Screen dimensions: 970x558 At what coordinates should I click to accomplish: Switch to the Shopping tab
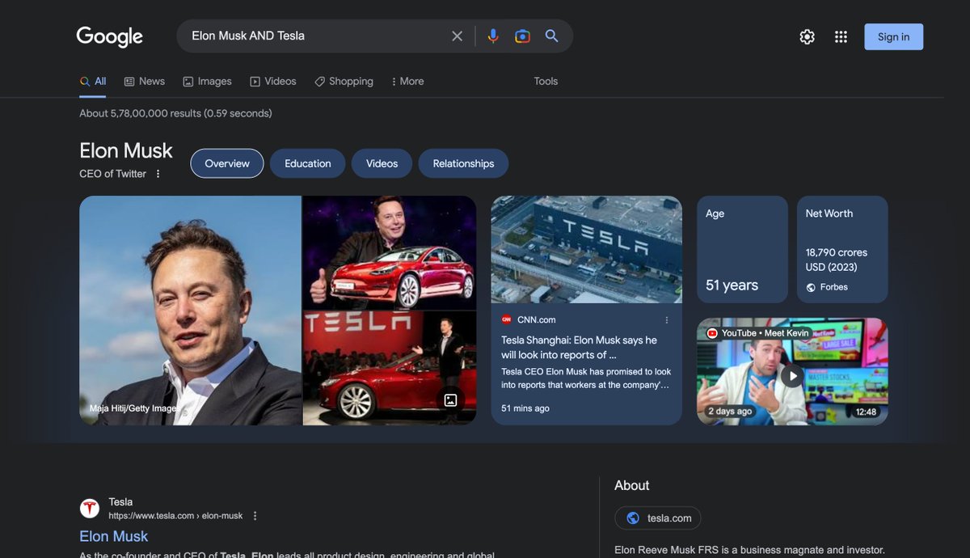[344, 82]
